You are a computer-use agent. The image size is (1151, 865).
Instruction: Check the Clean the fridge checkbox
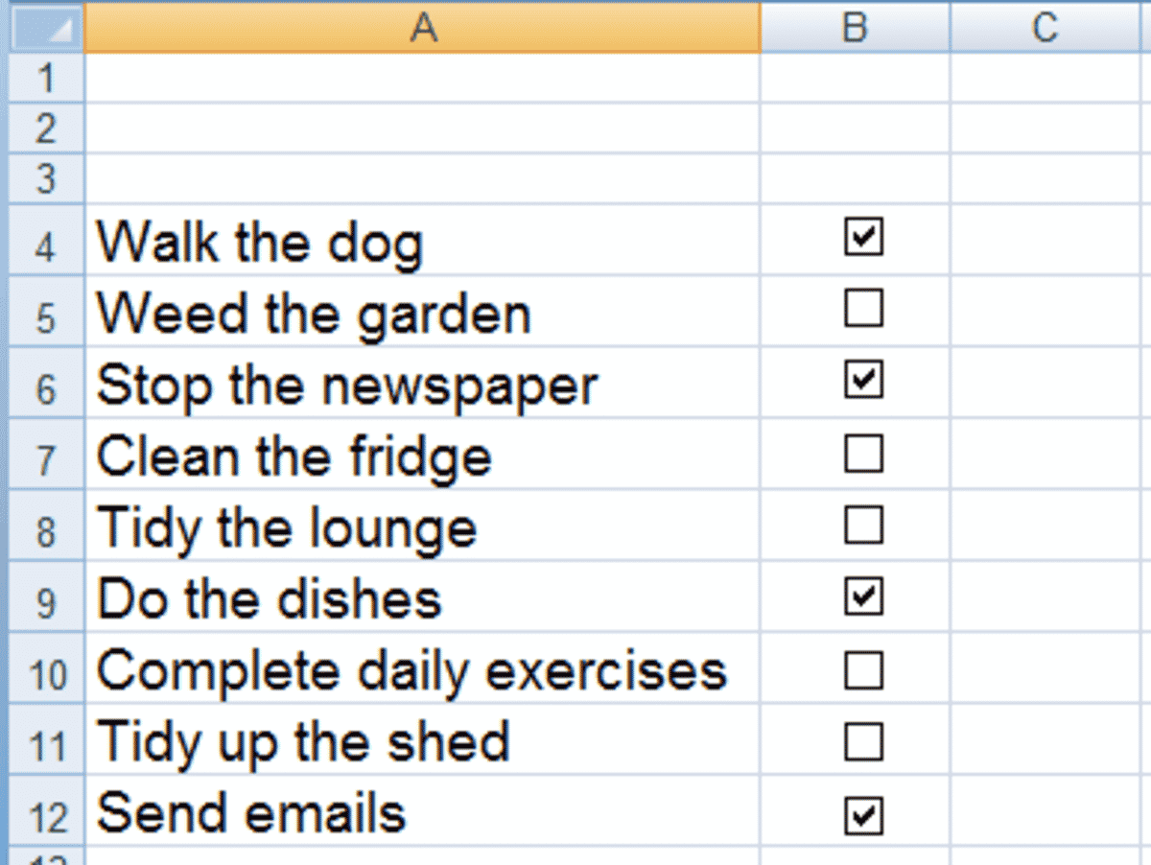(862, 456)
